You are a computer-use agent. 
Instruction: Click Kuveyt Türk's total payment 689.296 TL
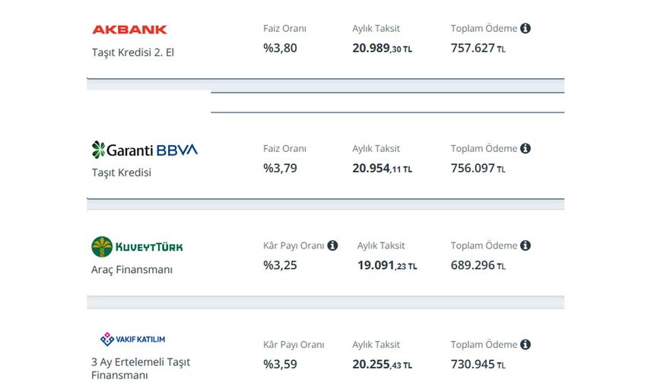(478, 265)
